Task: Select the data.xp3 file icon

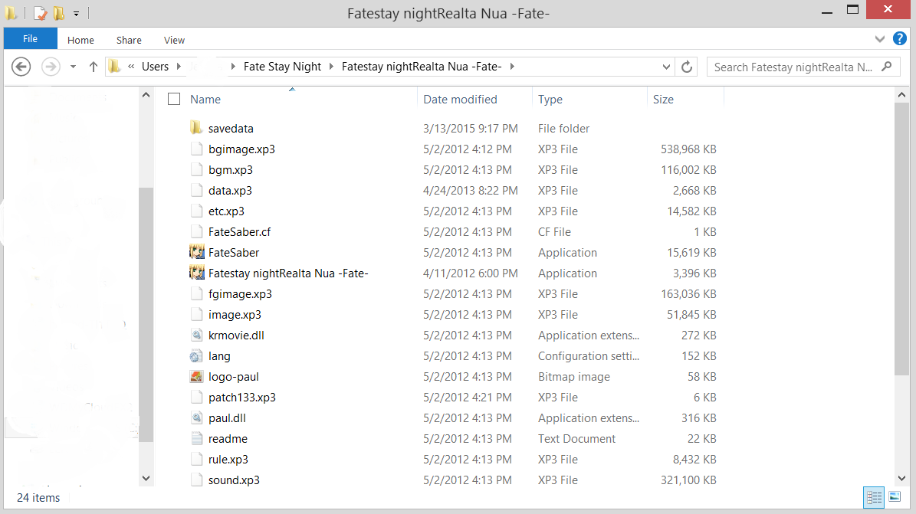Action: pyautogui.click(x=197, y=191)
